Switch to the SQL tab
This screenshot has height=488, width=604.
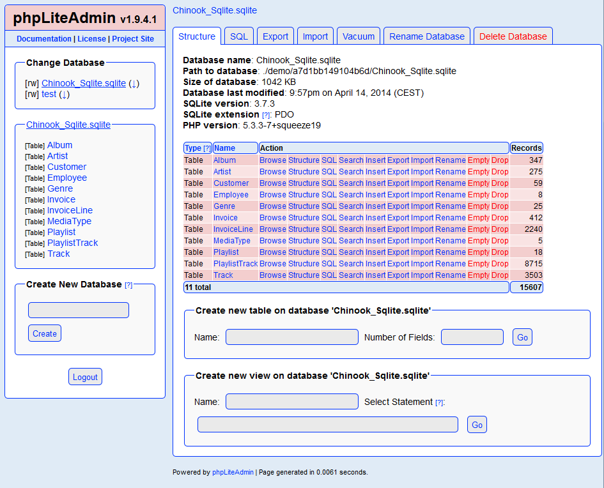[239, 36]
